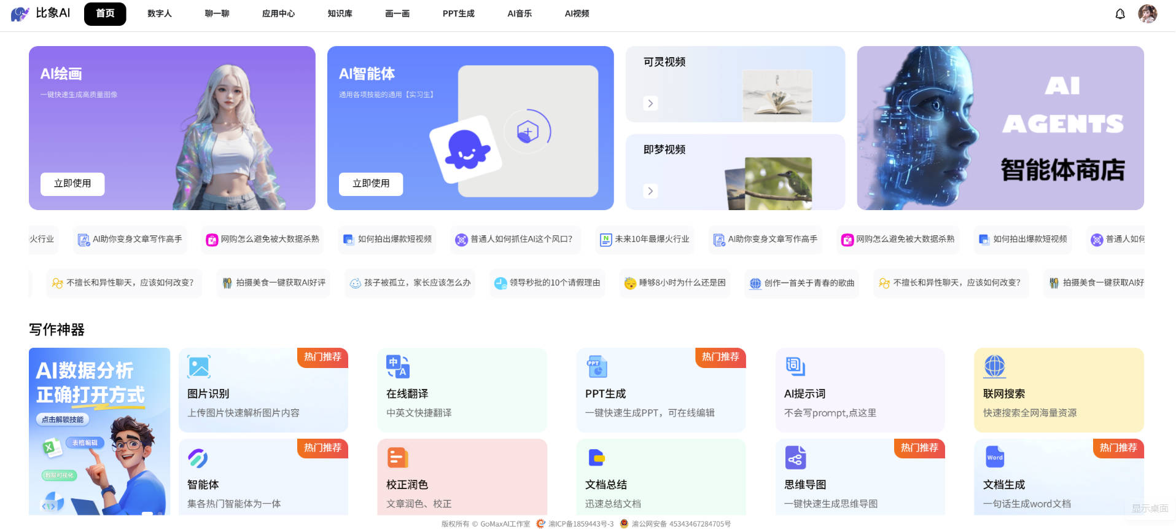Click the 睡够8小时 sleepy emoji icon
Viewport: 1176px width, 529px height.
[630, 283]
